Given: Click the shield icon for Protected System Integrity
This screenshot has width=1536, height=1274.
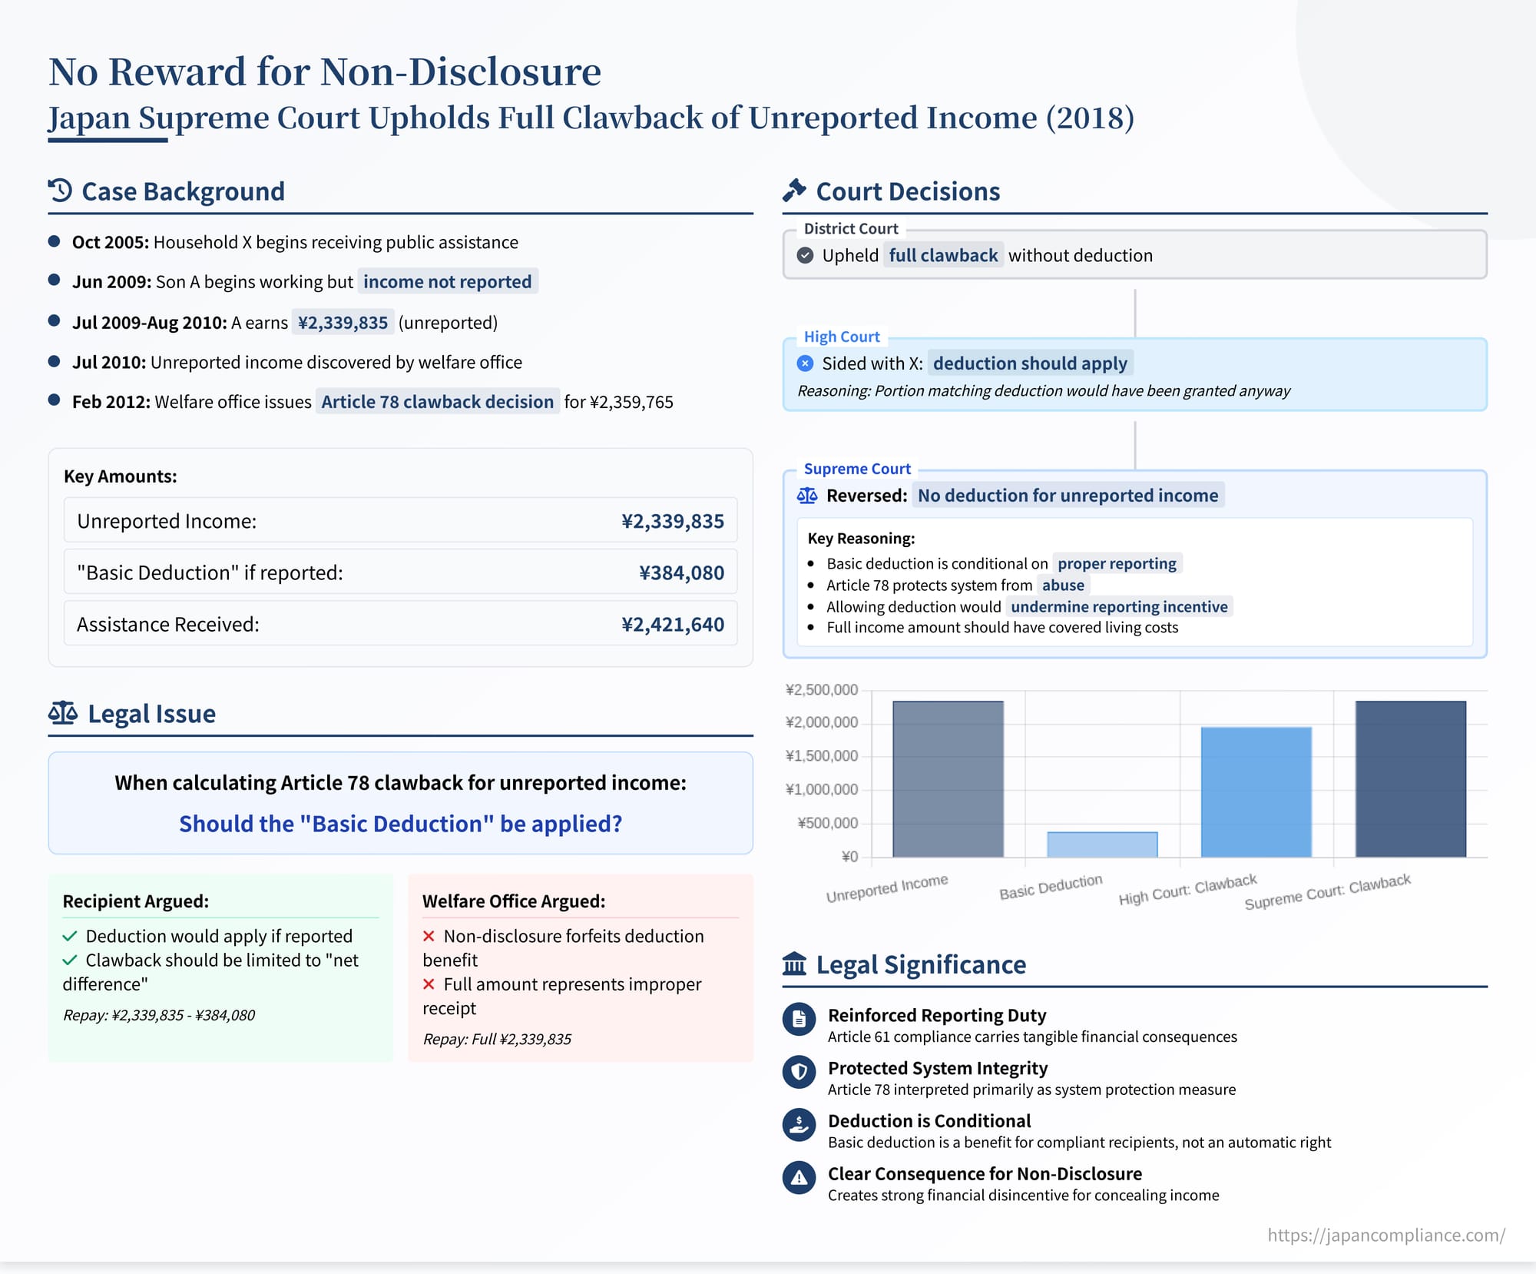Looking at the screenshot, I should [799, 1071].
